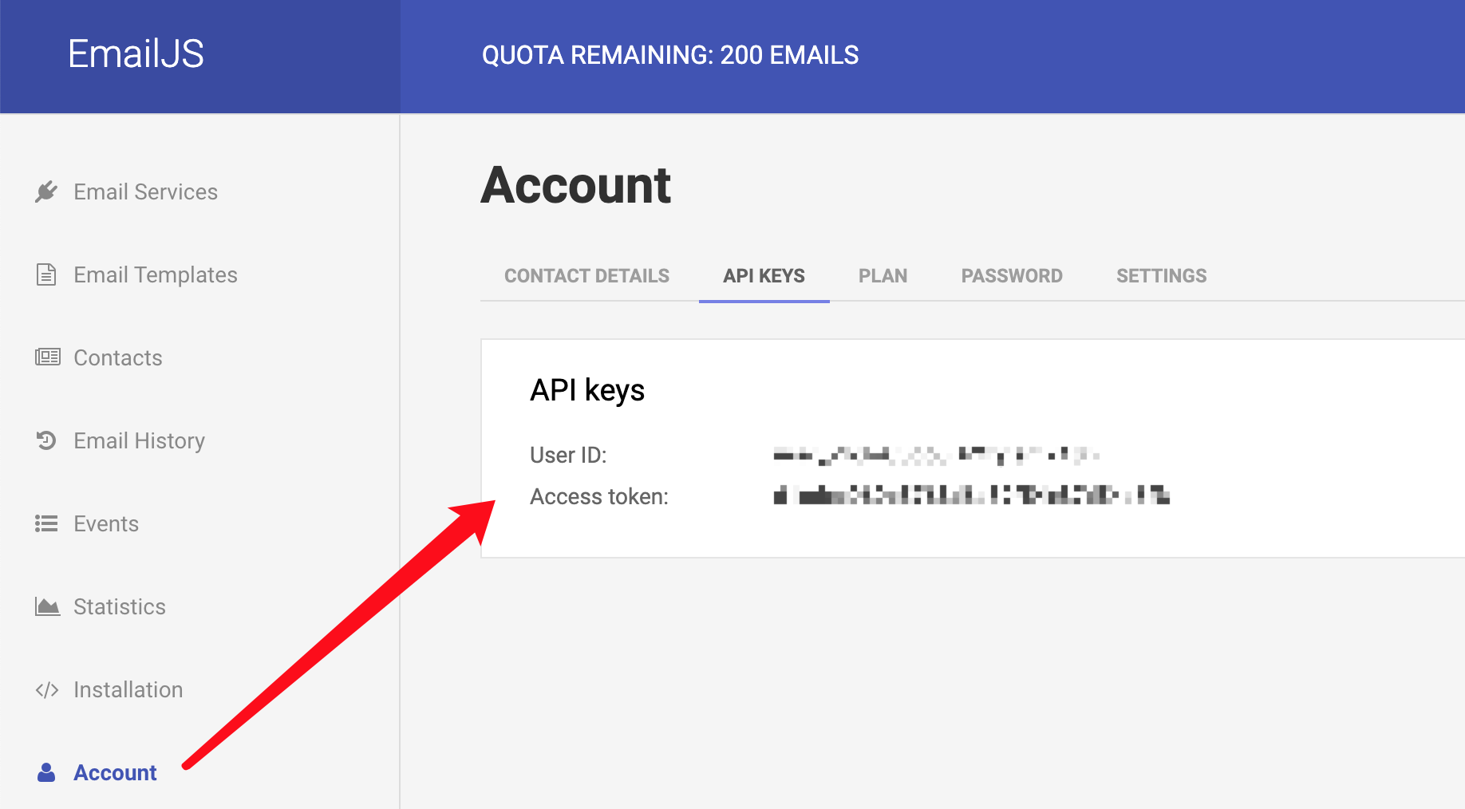Click the EmailJS logo text
Screen dimensions: 1465x809
[136, 54]
